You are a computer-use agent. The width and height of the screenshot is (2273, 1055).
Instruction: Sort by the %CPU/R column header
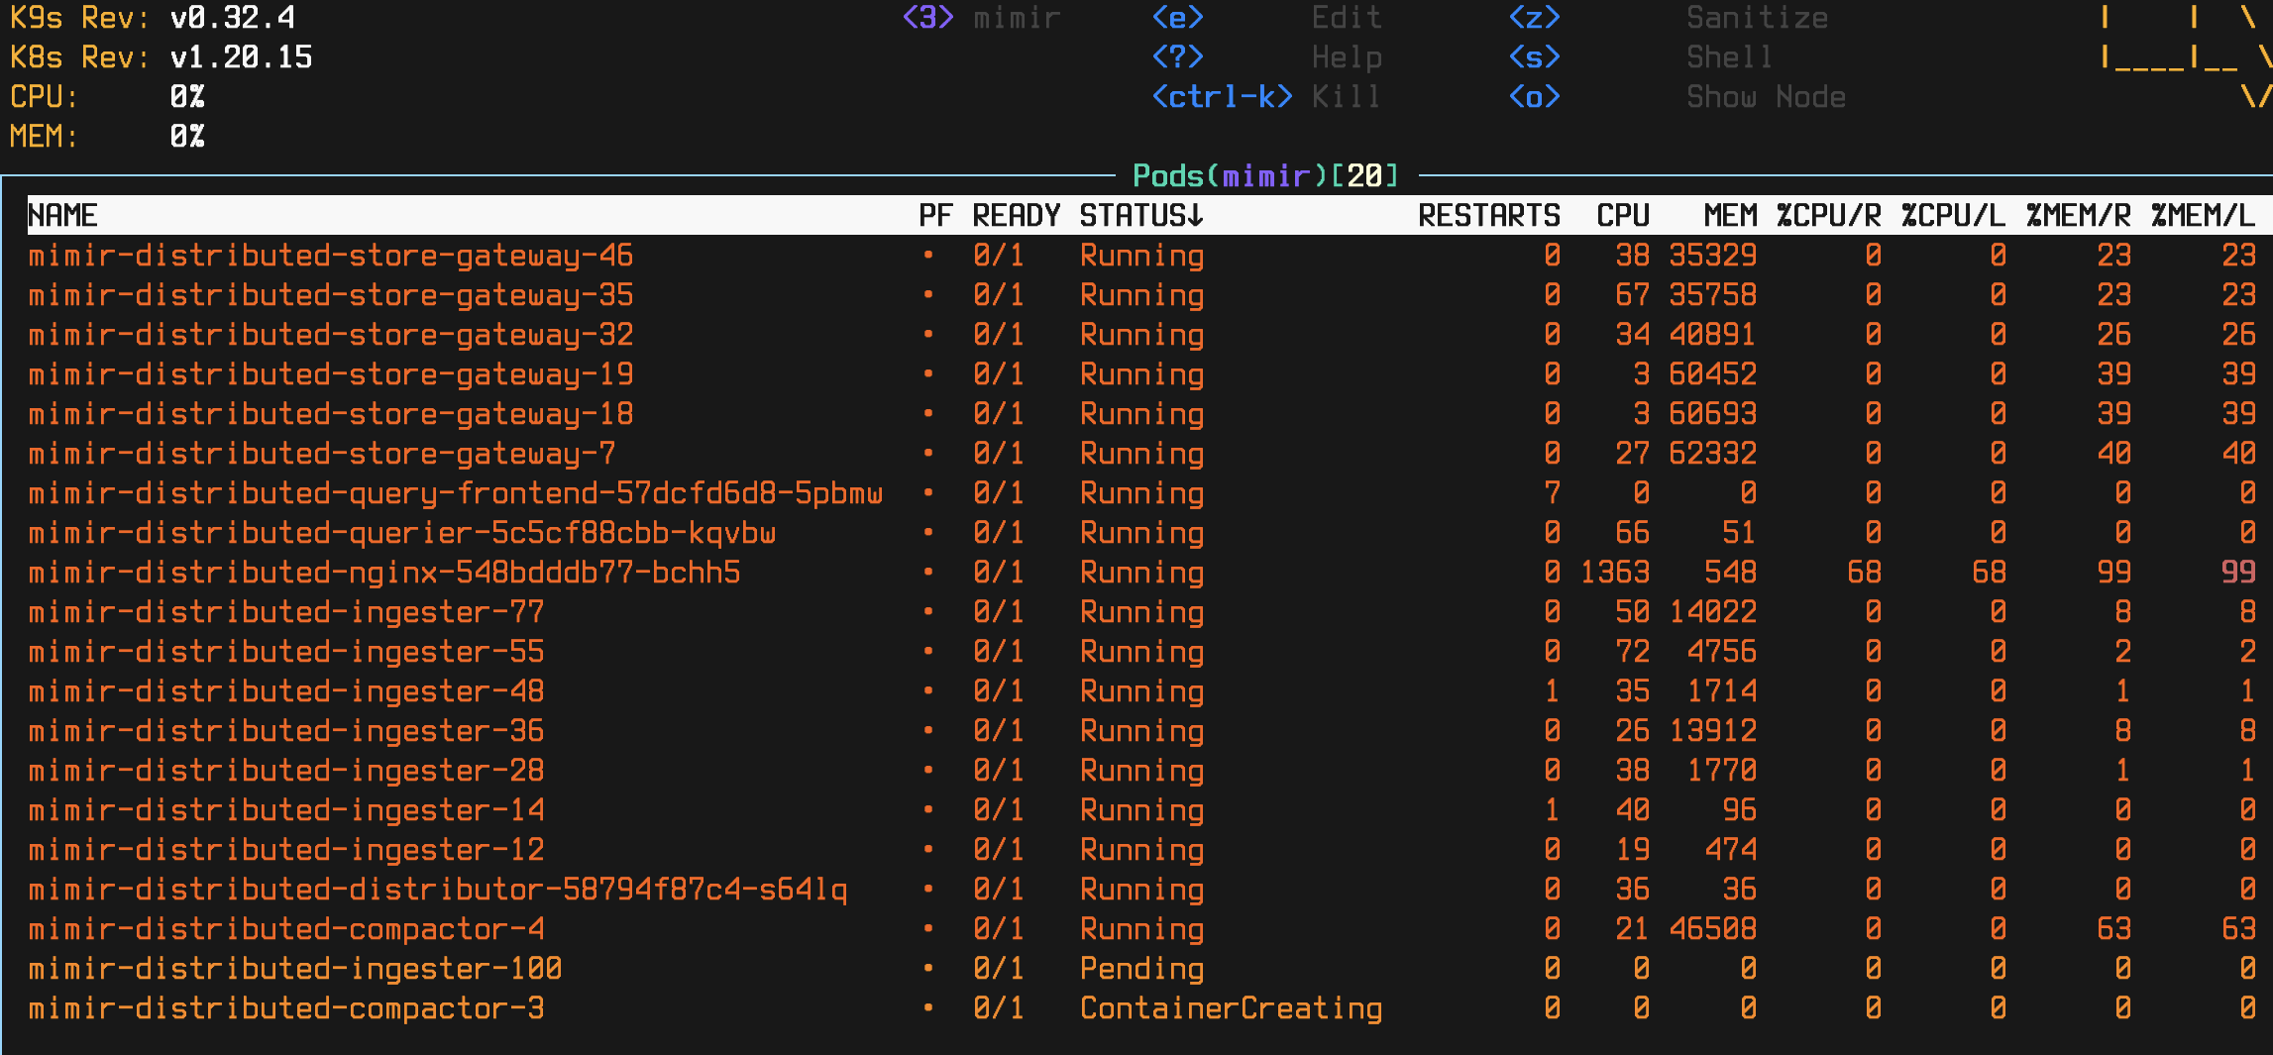(x=1828, y=215)
